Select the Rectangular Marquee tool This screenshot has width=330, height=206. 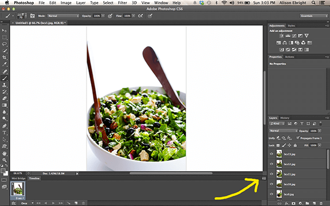[x=4, y=37]
